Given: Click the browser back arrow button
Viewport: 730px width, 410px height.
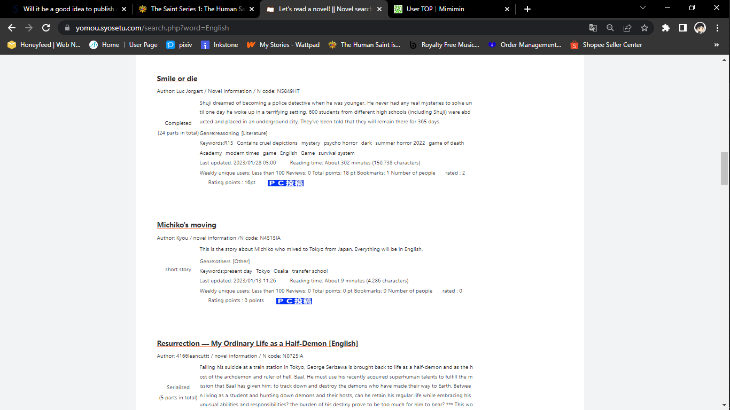Looking at the screenshot, I should coord(12,28).
